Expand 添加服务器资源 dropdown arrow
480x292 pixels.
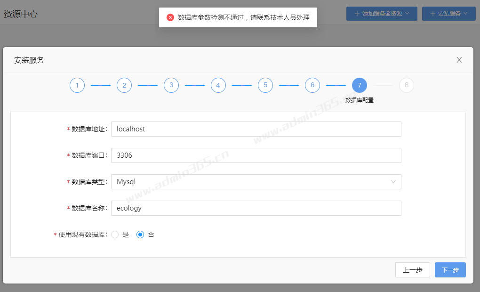407,13
